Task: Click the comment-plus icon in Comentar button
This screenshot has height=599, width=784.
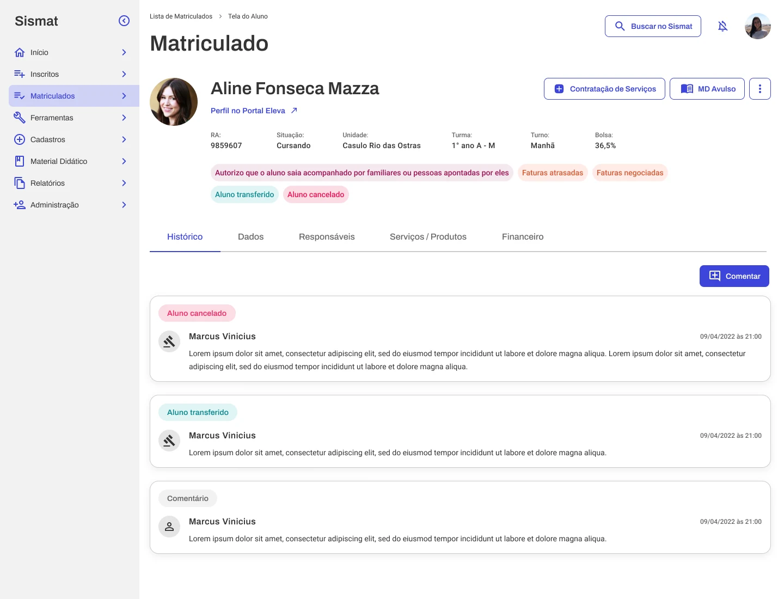Action: pyautogui.click(x=715, y=276)
